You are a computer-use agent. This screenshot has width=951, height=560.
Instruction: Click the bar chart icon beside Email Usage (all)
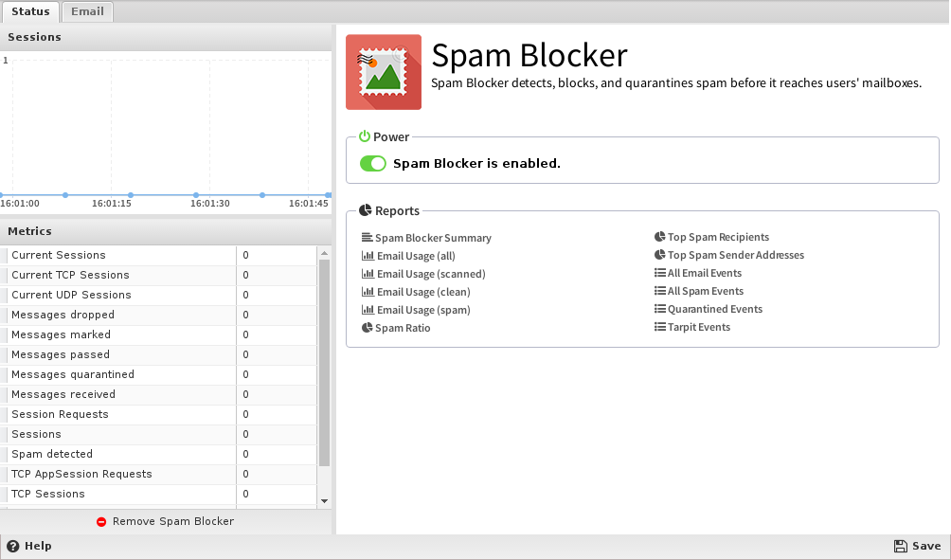pyautogui.click(x=368, y=256)
